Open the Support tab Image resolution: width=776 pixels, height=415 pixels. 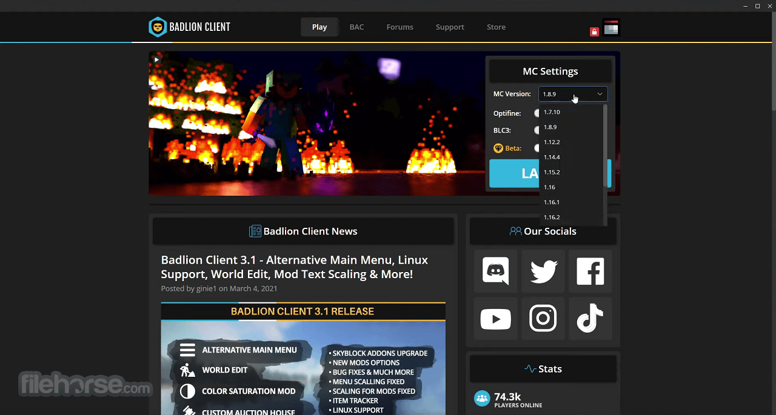coord(450,27)
